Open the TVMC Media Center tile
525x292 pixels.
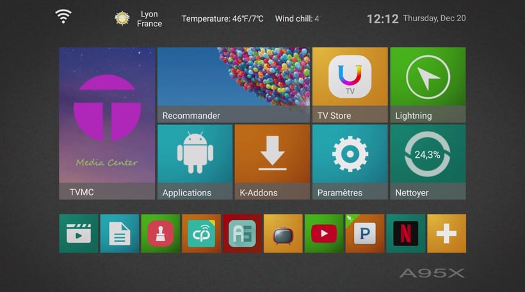[107, 123]
